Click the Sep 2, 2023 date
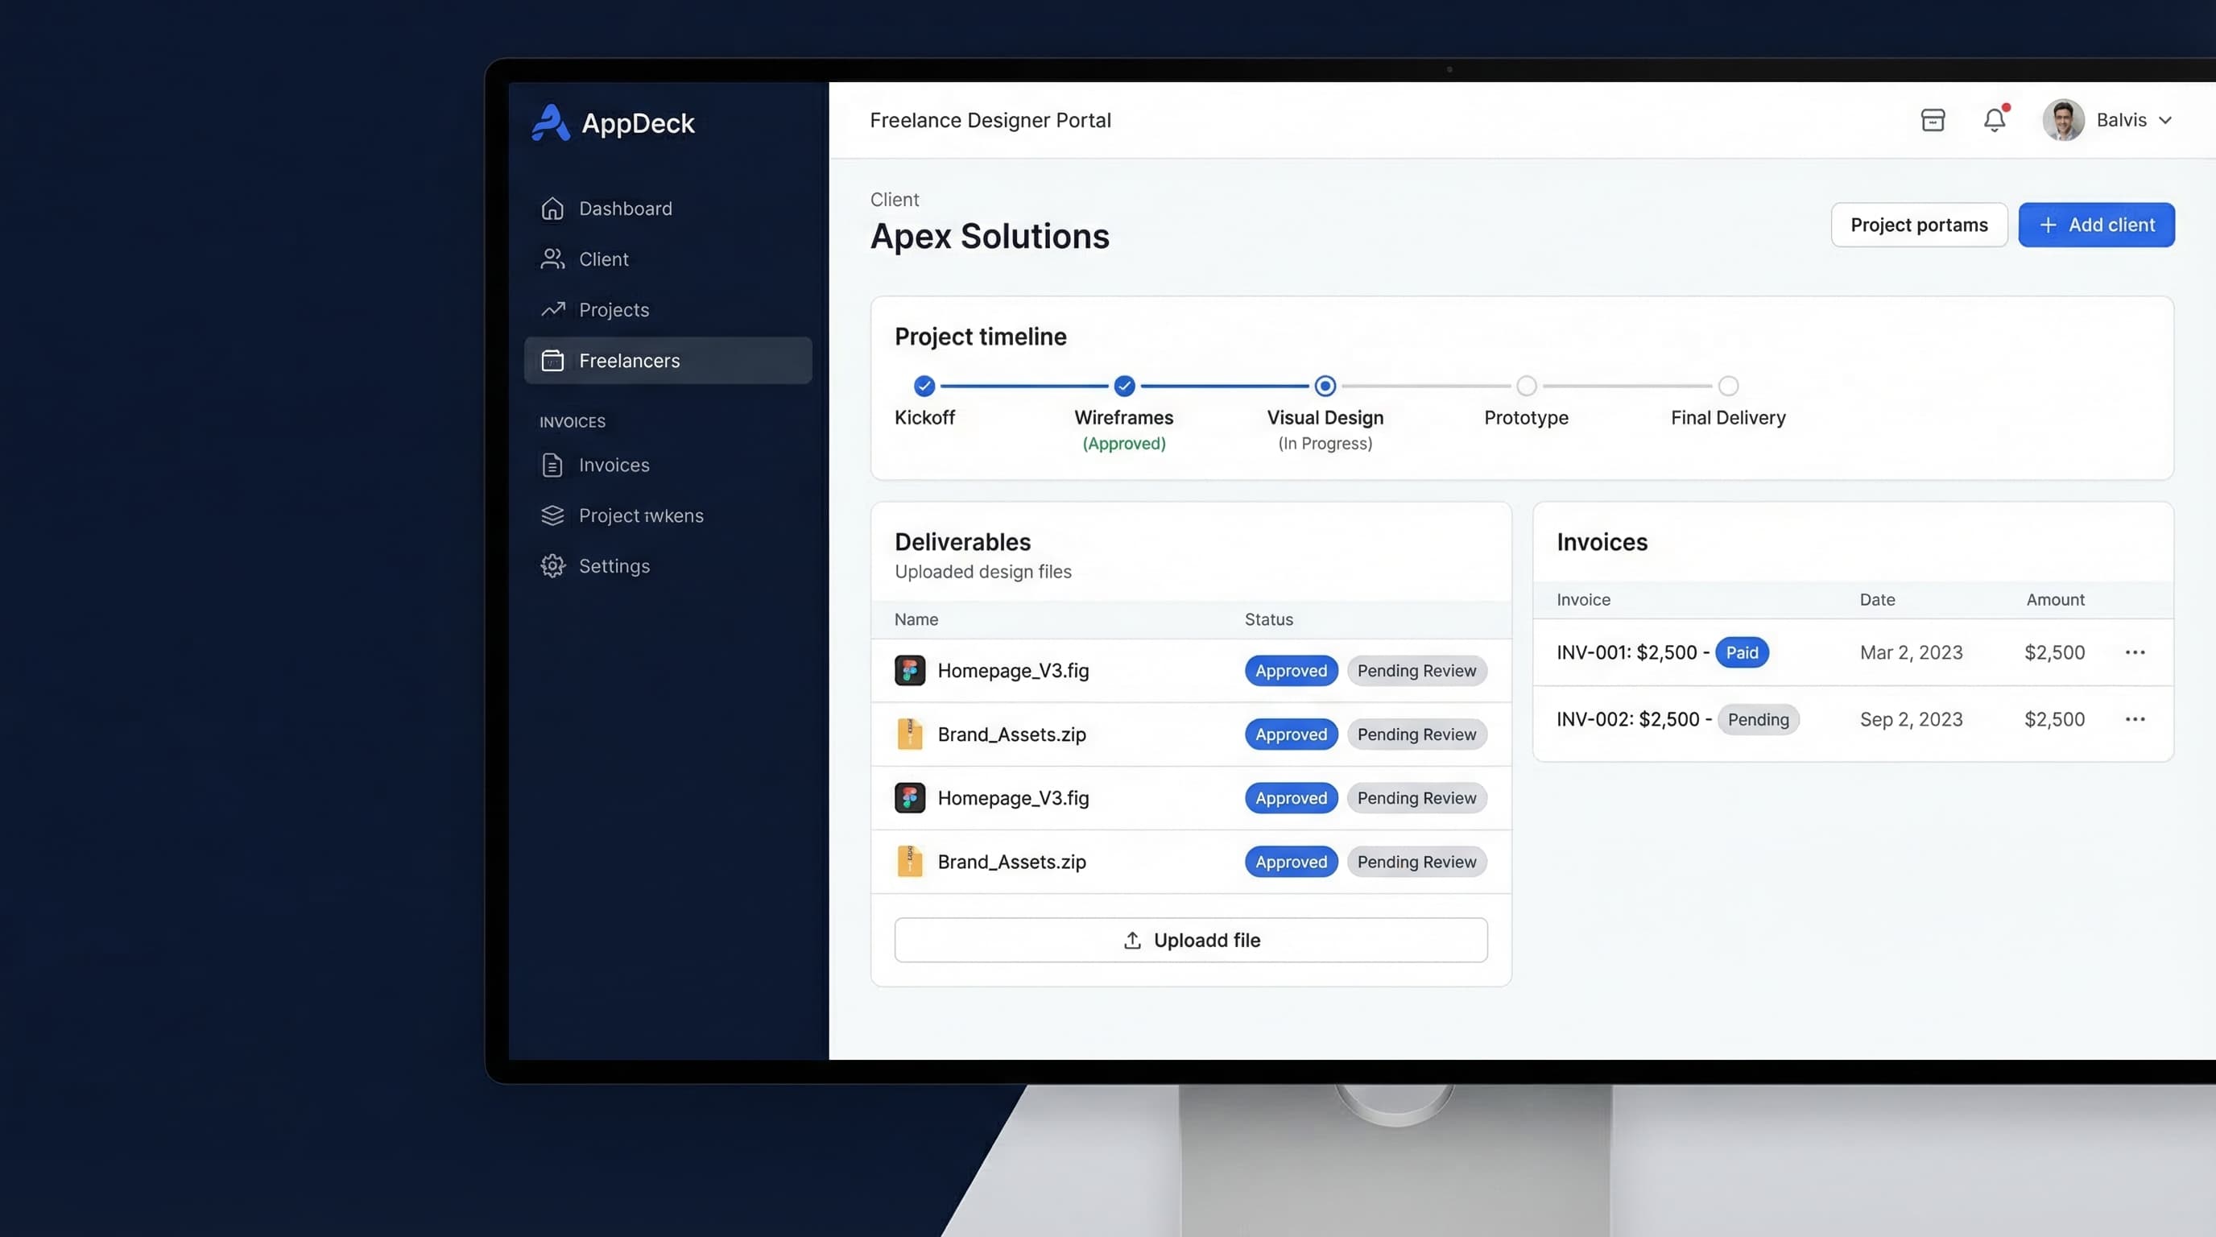Screen dimensions: 2216x1237 click(1912, 719)
